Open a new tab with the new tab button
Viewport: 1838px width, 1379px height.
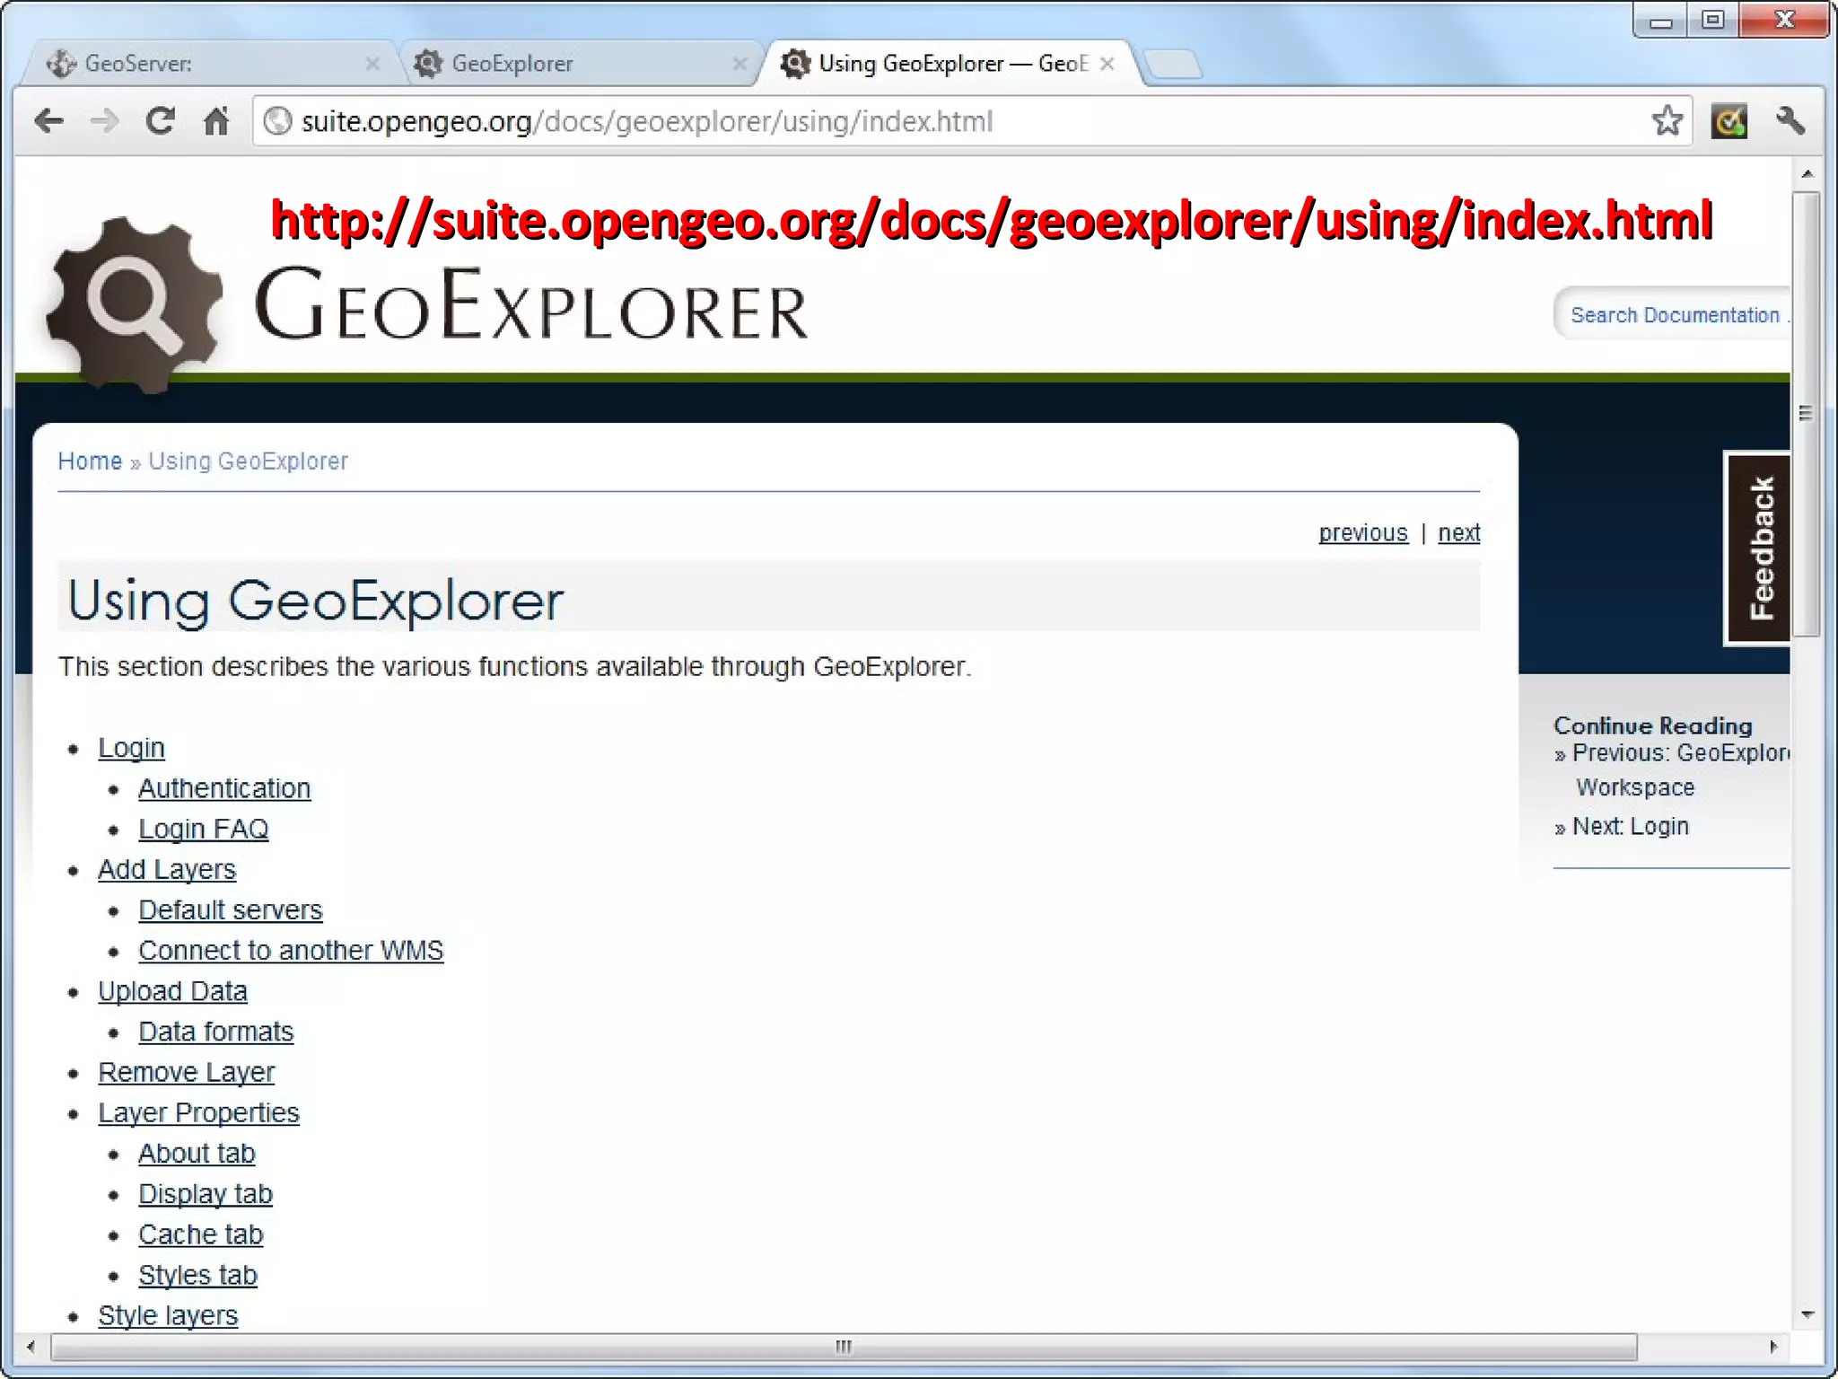tap(1174, 65)
